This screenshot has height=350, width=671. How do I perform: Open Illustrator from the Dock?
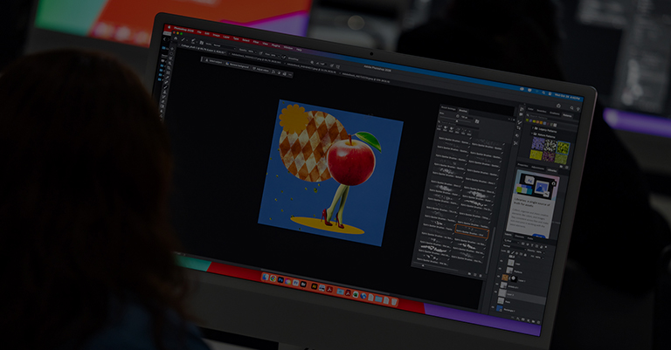(x=315, y=286)
